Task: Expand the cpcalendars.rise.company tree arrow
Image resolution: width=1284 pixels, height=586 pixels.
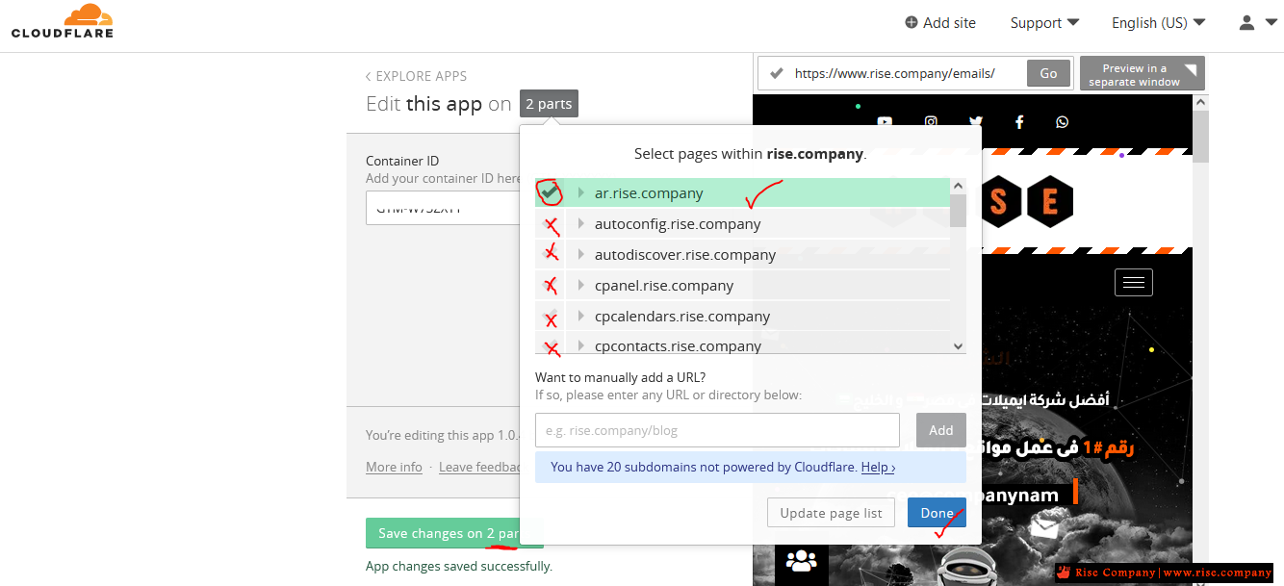Action: [581, 317]
